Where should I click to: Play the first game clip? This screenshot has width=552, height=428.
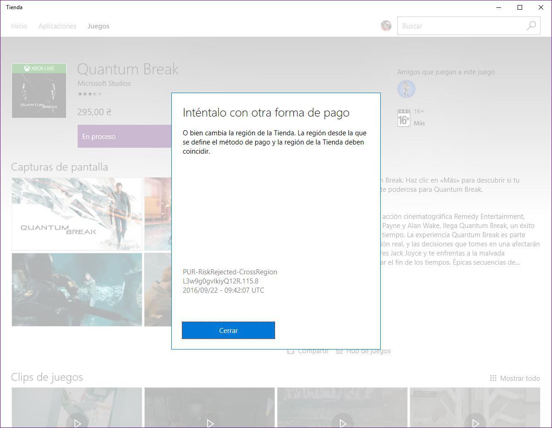click(x=77, y=422)
